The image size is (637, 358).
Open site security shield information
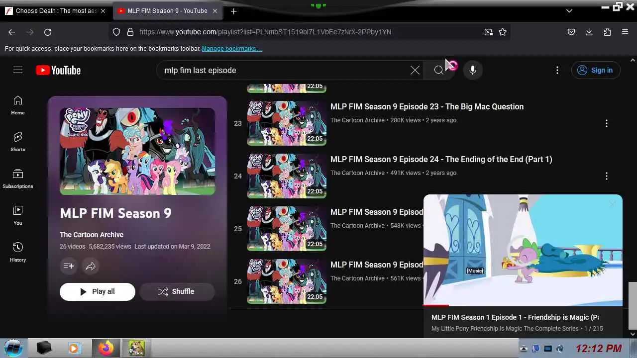coord(116,32)
